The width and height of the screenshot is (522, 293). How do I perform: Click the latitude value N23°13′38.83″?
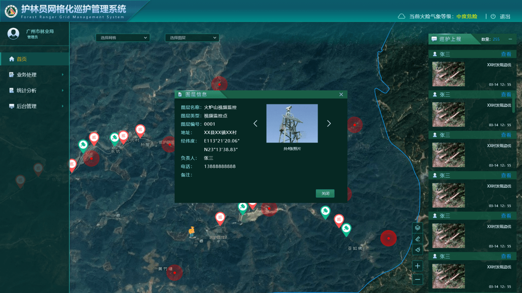[x=221, y=150]
